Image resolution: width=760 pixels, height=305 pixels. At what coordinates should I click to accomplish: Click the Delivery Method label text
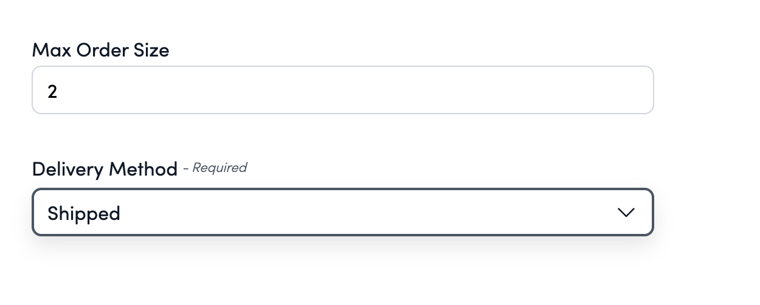coord(105,169)
